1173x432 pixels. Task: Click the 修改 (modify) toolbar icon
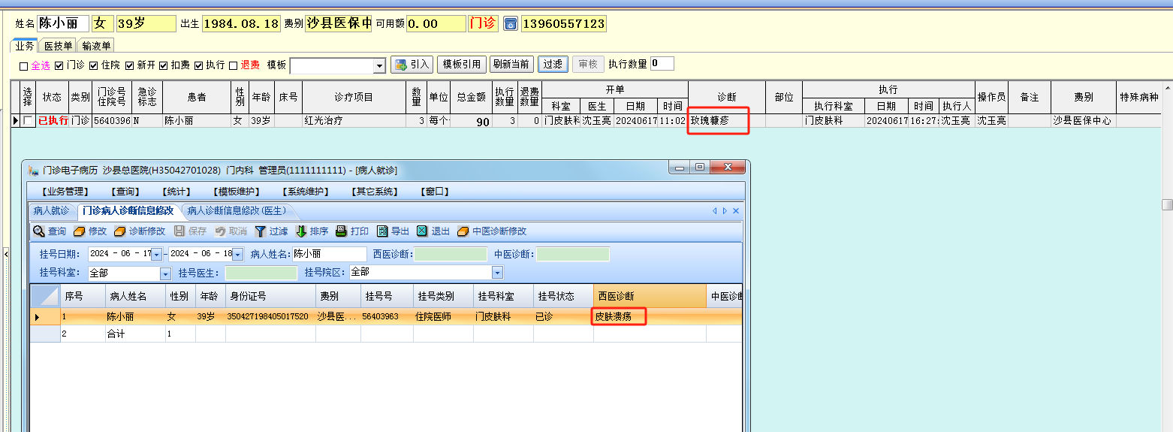[x=79, y=231]
